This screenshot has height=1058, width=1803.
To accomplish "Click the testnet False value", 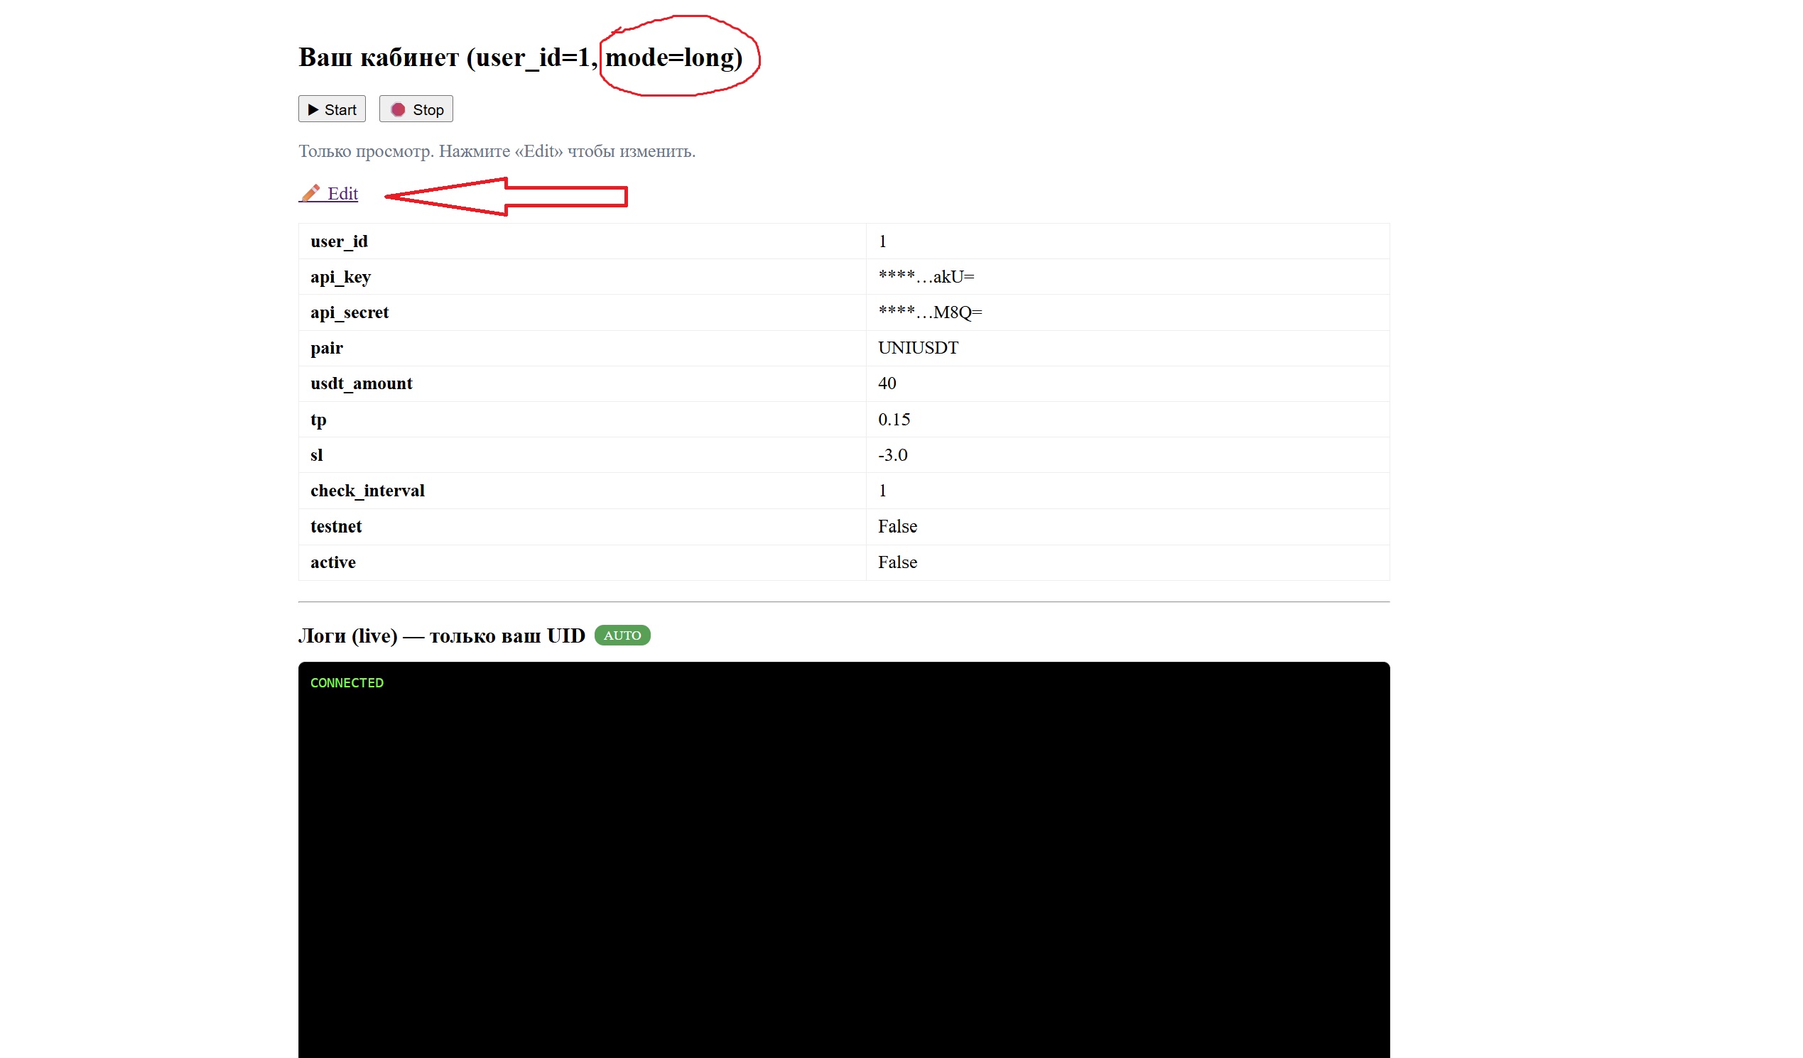I will (897, 526).
